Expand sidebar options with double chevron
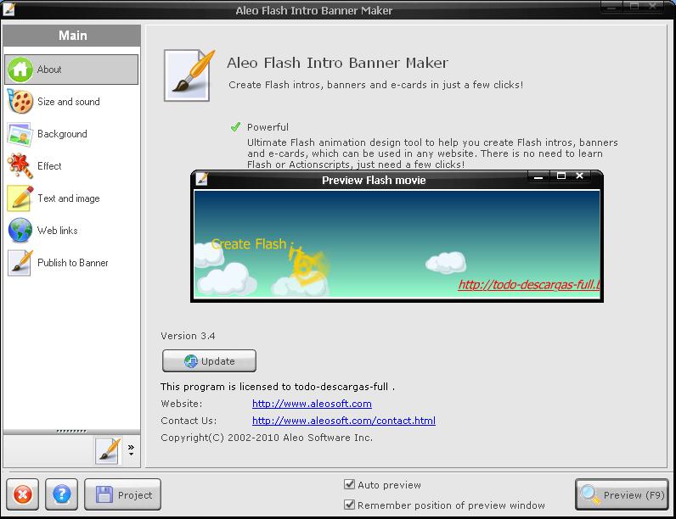The height and width of the screenshot is (519, 676). [131, 450]
